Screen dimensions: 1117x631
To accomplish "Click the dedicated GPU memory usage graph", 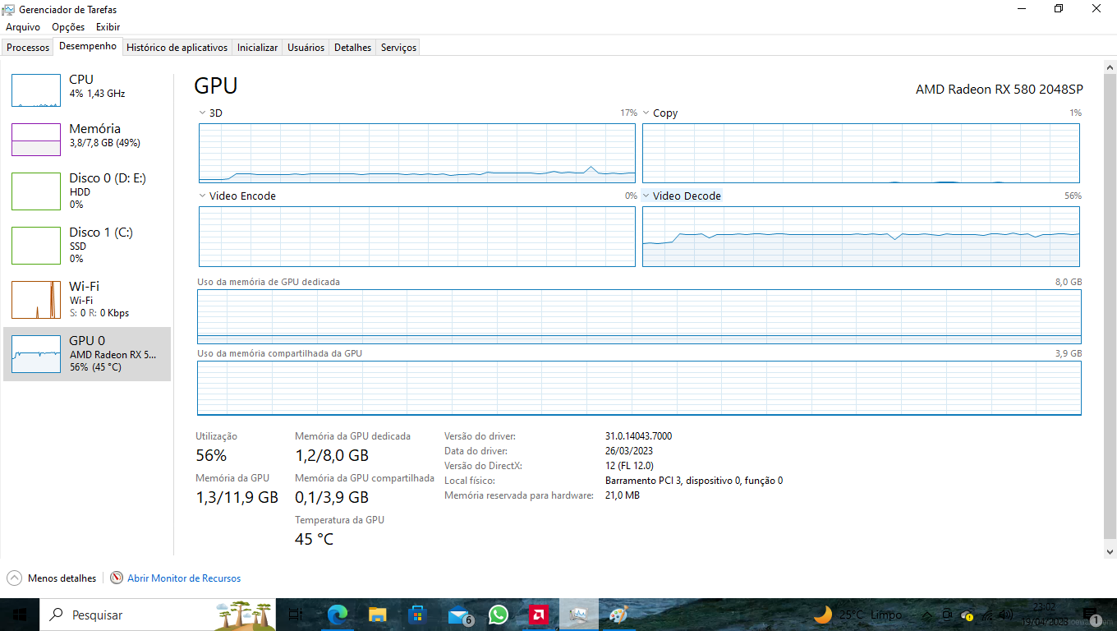I will pyautogui.click(x=639, y=316).
